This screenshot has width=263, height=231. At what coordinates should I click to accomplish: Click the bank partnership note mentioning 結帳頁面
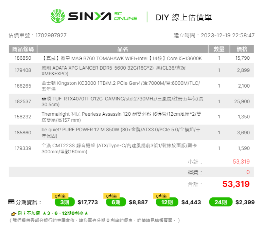(x=94, y=220)
